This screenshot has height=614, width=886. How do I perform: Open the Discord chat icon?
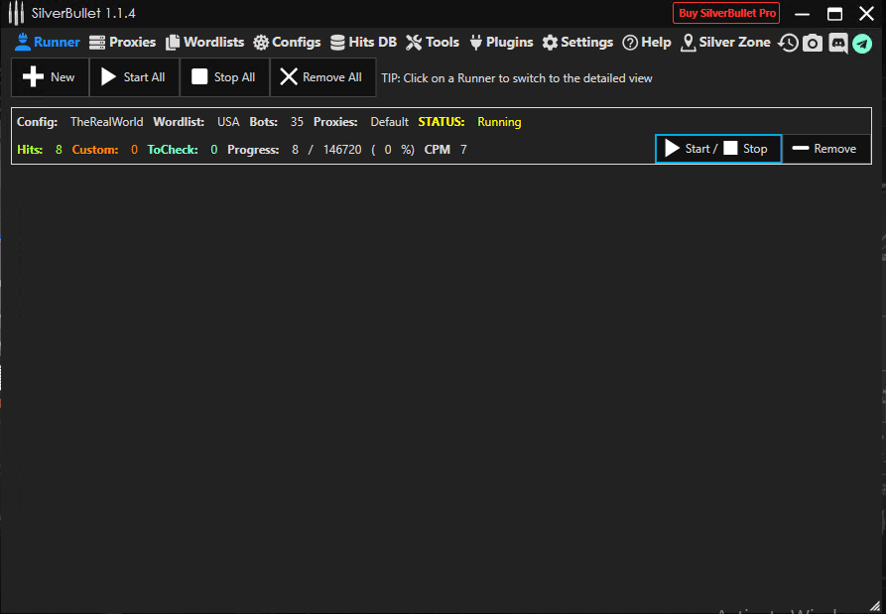point(838,43)
